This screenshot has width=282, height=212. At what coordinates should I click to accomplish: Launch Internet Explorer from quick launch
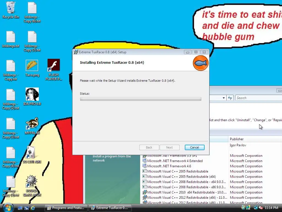tap(33, 208)
